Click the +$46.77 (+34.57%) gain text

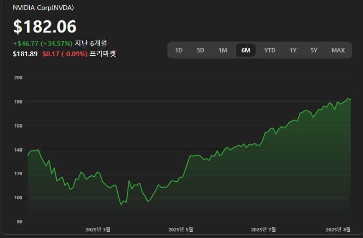[x=43, y=43]
